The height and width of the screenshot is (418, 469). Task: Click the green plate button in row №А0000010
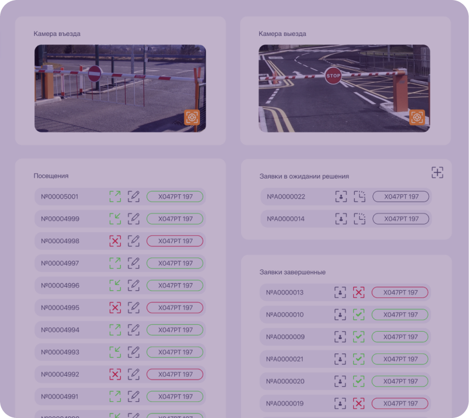pyautogui.click(x=400, y=315)
